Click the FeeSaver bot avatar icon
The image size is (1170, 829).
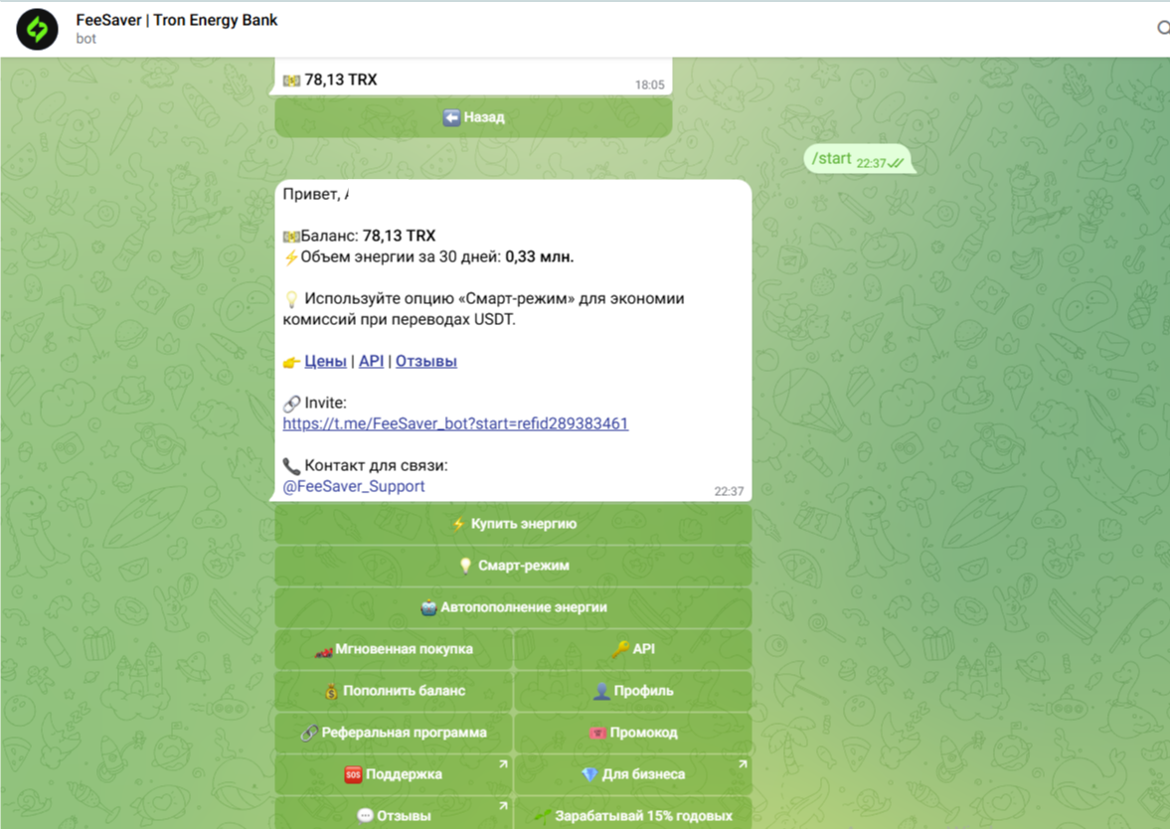pos(37,29)
